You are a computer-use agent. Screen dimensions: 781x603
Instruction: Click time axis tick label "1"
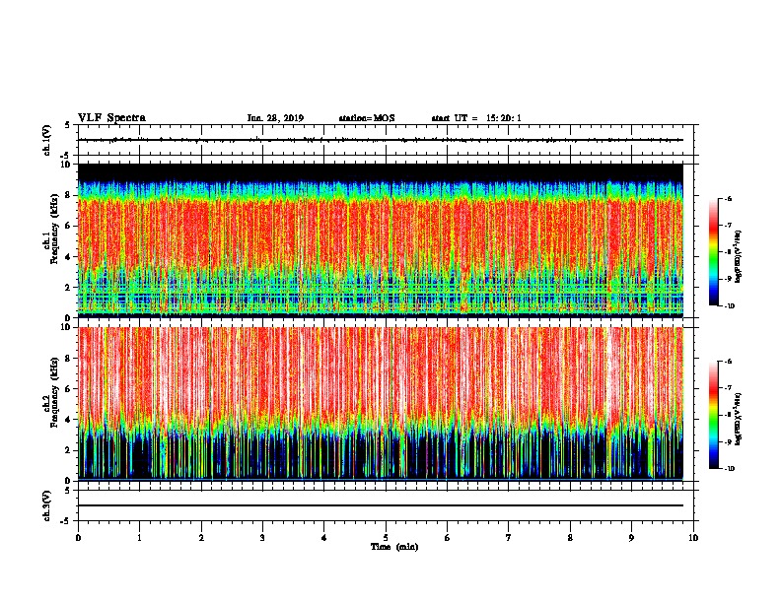139,538
